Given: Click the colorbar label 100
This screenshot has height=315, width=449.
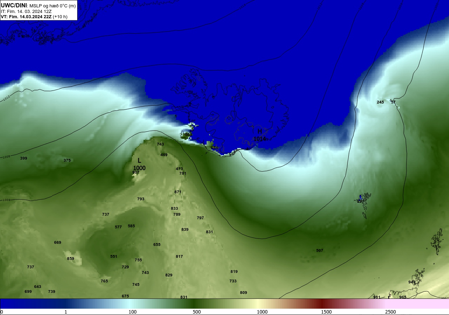Looking at the screenshot, I should coord(132,312).
